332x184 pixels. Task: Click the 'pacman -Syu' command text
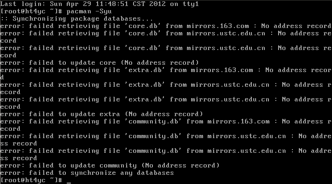point(89,11)
